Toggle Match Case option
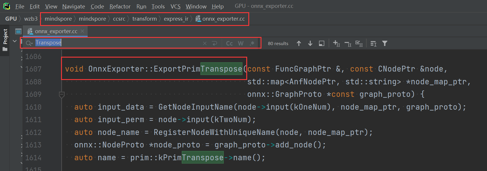 click(x=229, y=43)
